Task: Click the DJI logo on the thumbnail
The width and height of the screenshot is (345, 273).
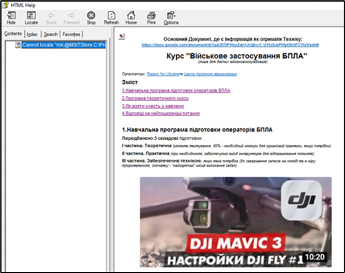Action: tap(302, 200)
